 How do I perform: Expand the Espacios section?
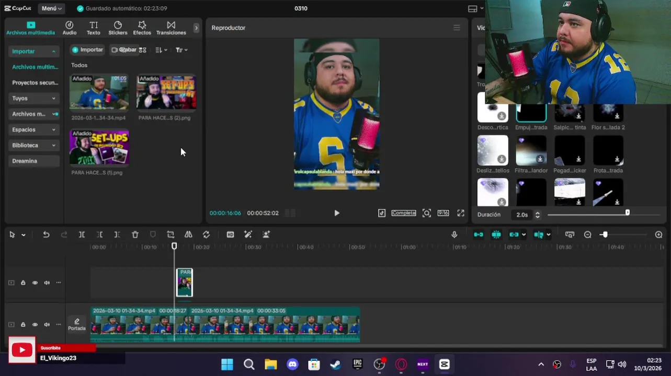[x=33, y=130]
